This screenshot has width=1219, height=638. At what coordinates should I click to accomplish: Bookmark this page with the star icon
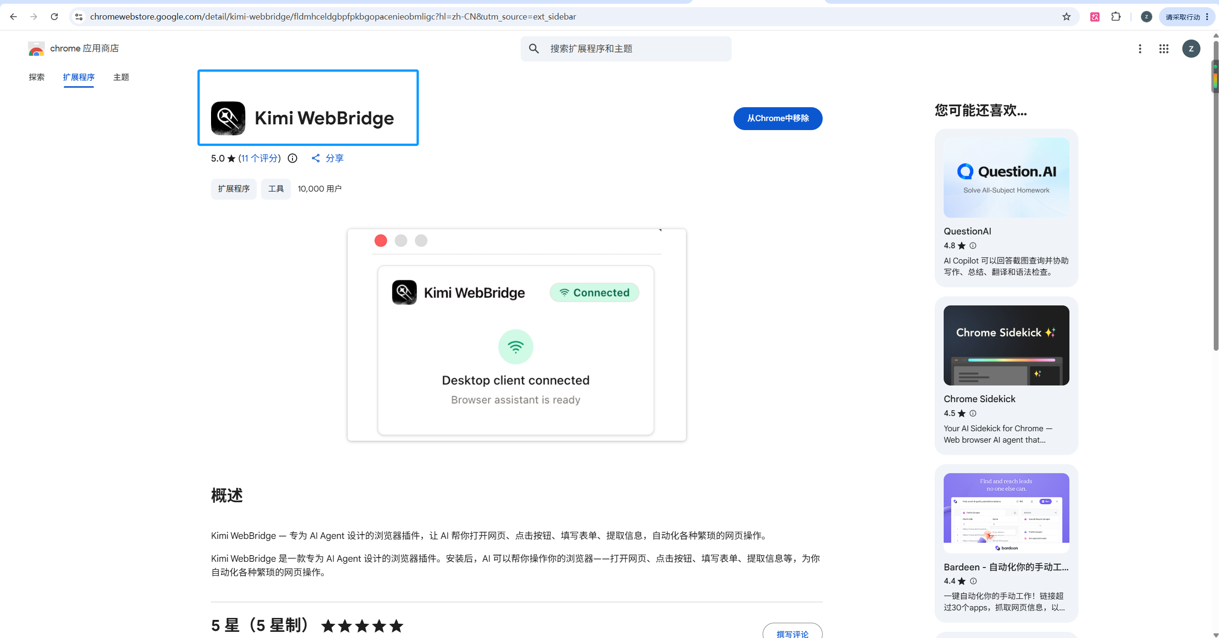(1067, 17)
